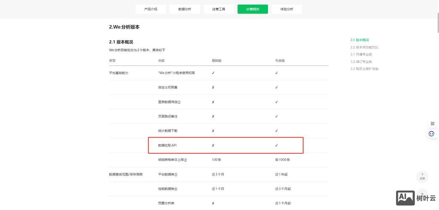Click the 专业版 column header
Viewport: 439px width, 210px height.
pos(280,60)
